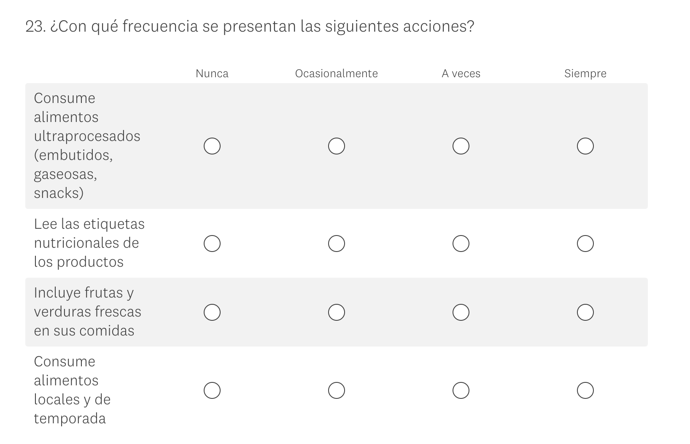Mark A veces for locales y de temporada

(461, 390)
